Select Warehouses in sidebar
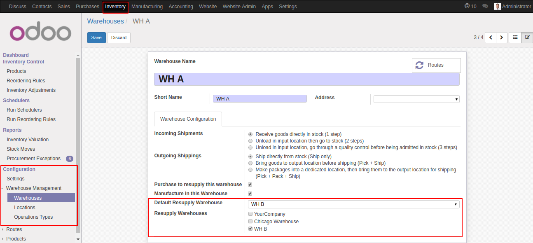 tap(41, 198)
